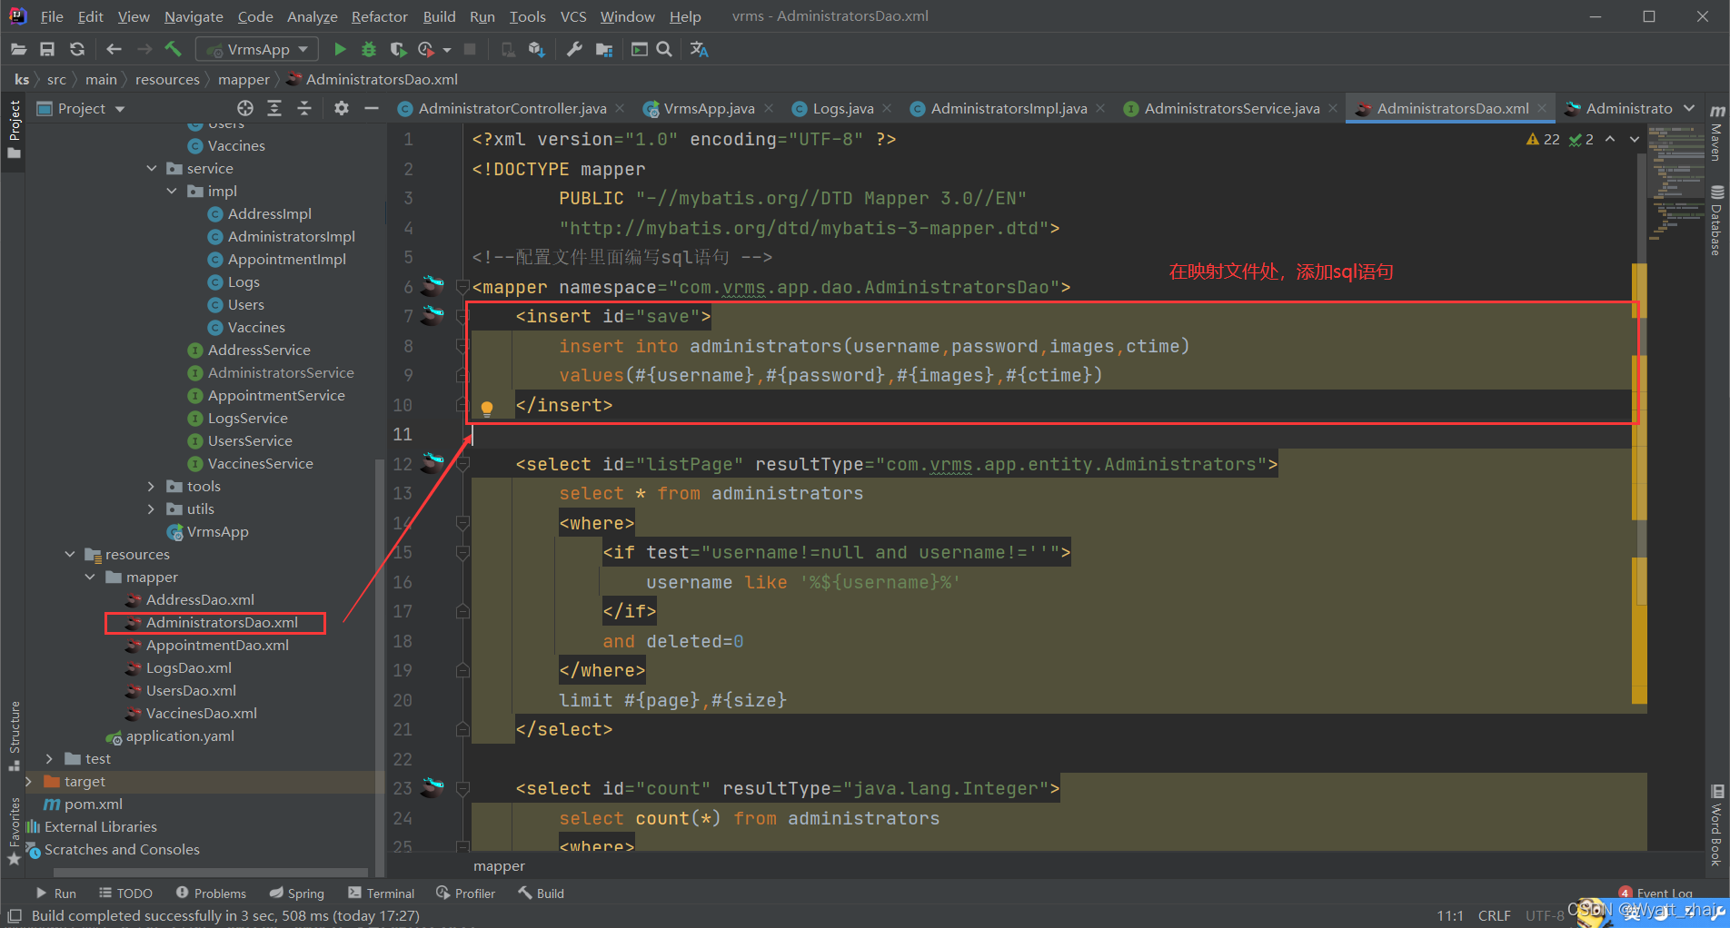Image resolution: width=1730 pixels, height=928 pixels.
Task: Click resources in navigation breadcrumb
Action: click(167, 80)
